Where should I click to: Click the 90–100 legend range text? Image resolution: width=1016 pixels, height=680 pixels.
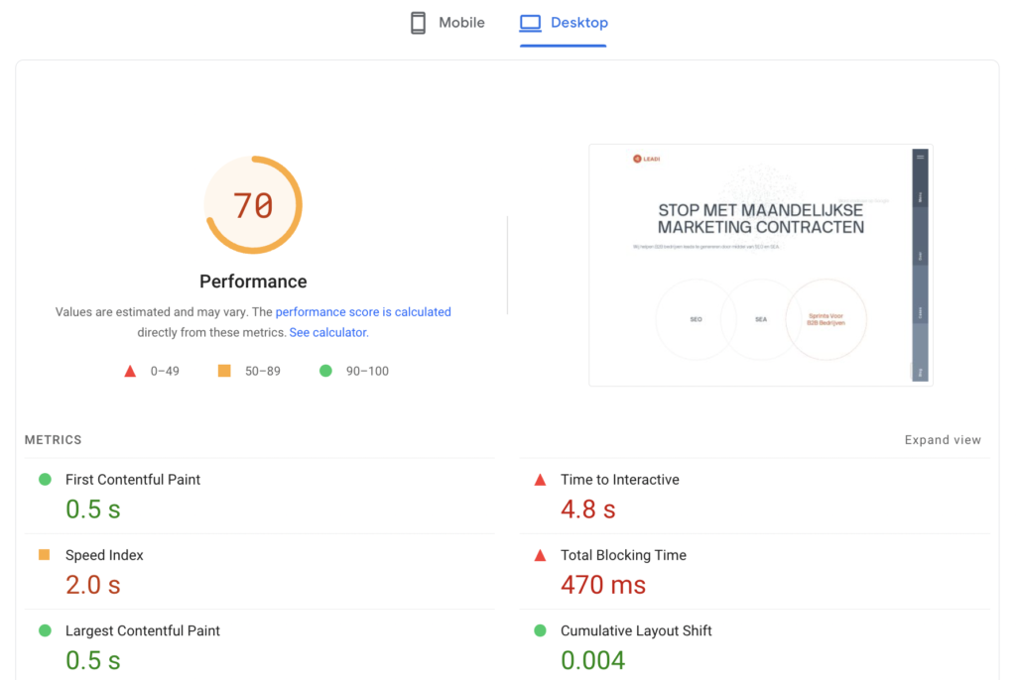point(367,371)
